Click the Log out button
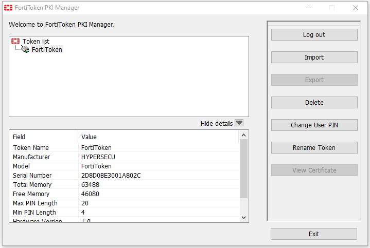 pyautogui.click(x=314, y=34)
